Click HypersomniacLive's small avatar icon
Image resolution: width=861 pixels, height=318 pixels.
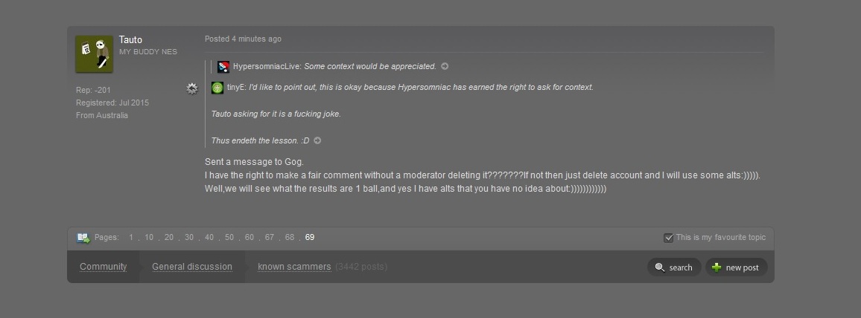pos(223,67)
